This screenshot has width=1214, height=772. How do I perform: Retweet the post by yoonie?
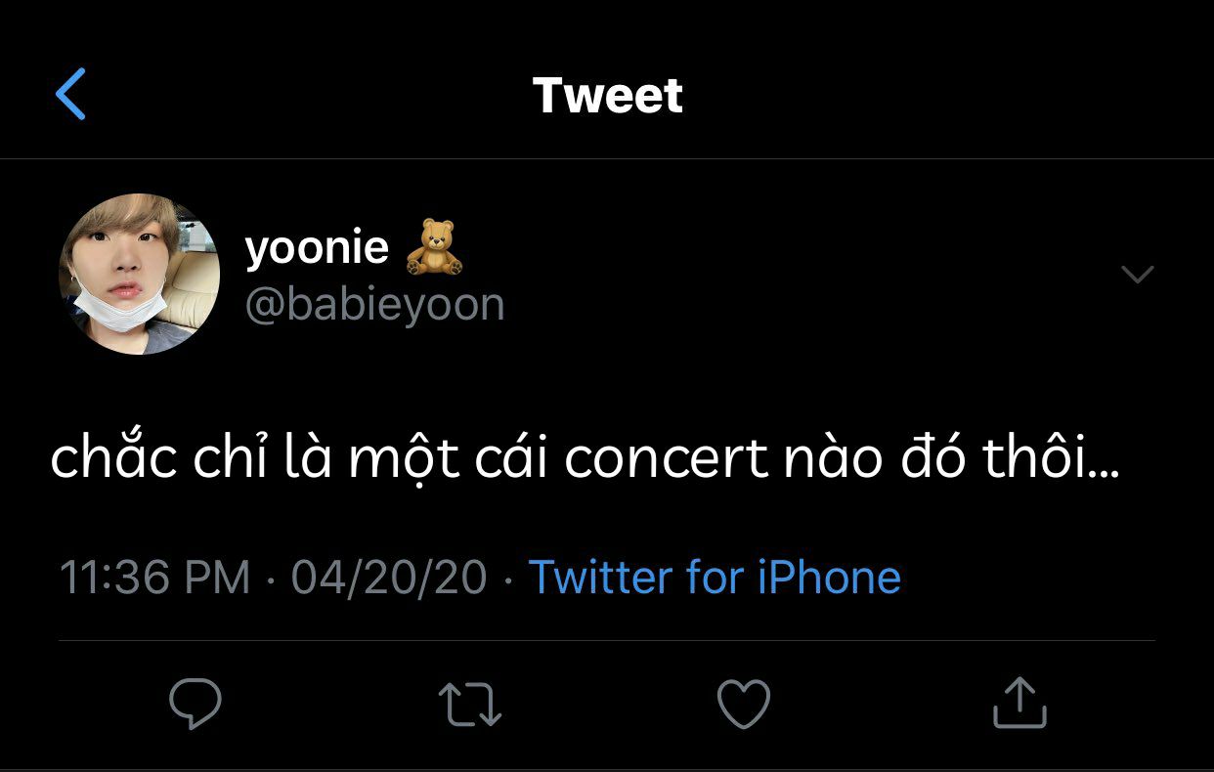coord(470,705)
